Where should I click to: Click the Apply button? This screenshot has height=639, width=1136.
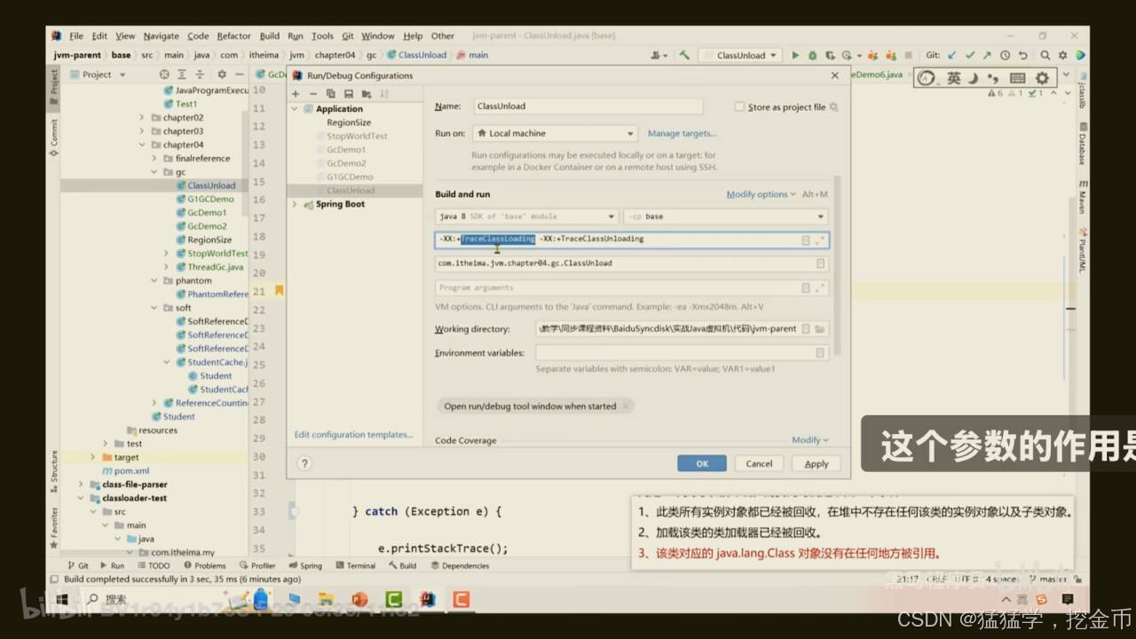816,463
